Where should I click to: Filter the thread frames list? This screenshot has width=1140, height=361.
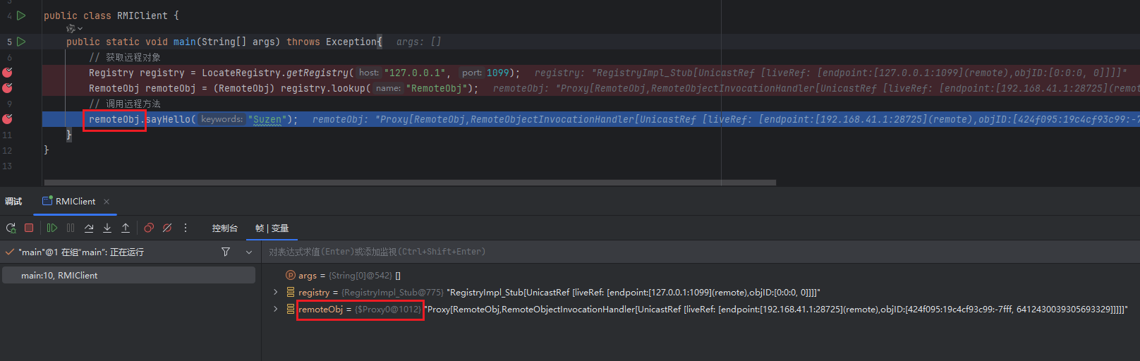point(226,252)
